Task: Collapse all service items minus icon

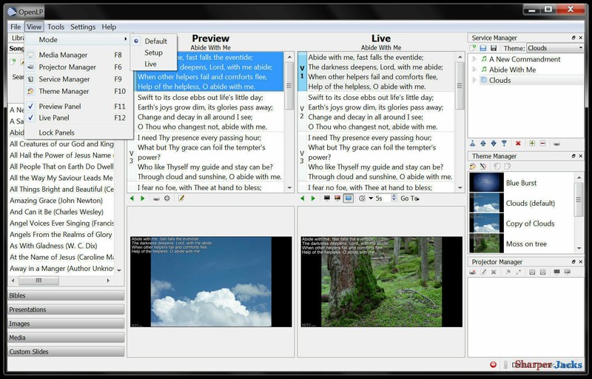Action: 542,144
